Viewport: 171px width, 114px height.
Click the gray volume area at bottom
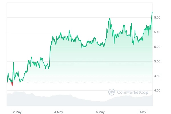pyautogui.click(x=71, y=100)
